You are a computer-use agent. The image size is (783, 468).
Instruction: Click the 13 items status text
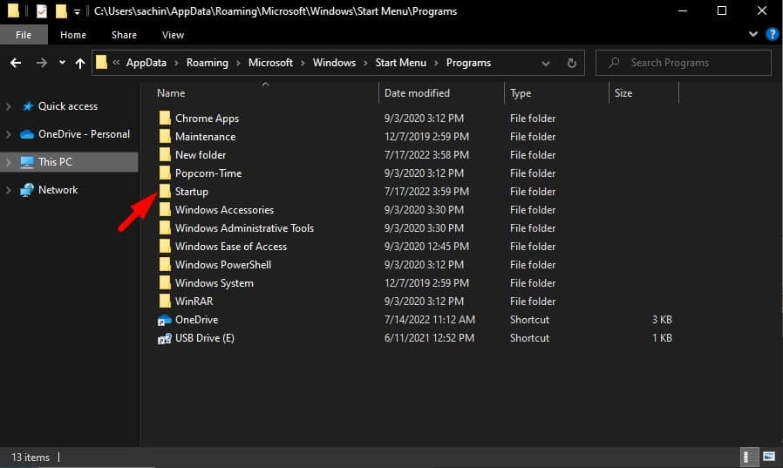(31, 457)
